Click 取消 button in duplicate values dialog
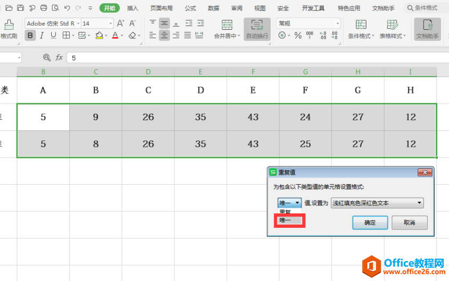 410,222
